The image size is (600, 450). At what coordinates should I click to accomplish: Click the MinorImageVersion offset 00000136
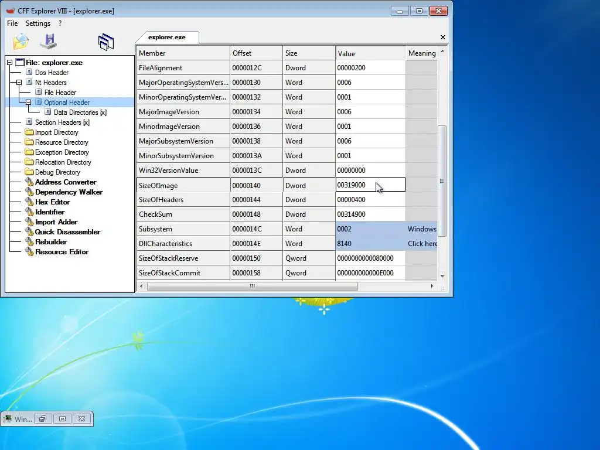(257, 127)
